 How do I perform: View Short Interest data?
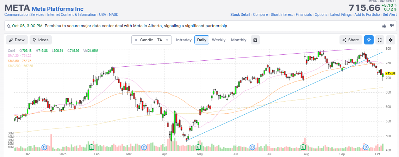click(282, 15)
